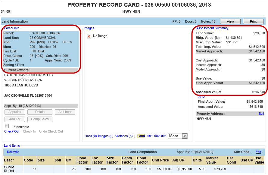Open the More dropdown arrow
This screenshot has width=268, height=175.
pyautogui.click(x=185, y=136)
